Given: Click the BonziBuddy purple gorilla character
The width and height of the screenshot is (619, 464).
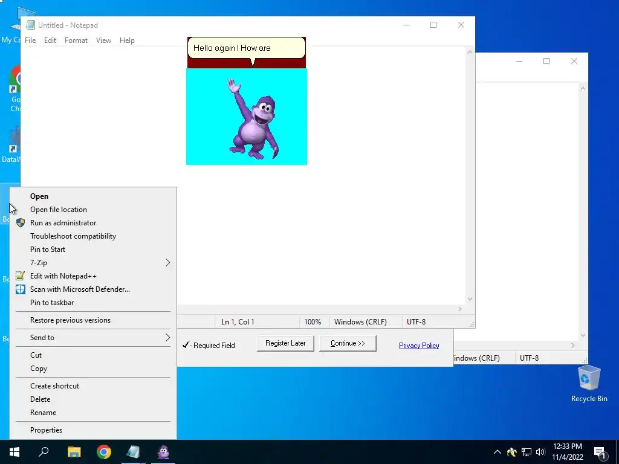Looking at the screenshot, I should click(x=254, y=119).
